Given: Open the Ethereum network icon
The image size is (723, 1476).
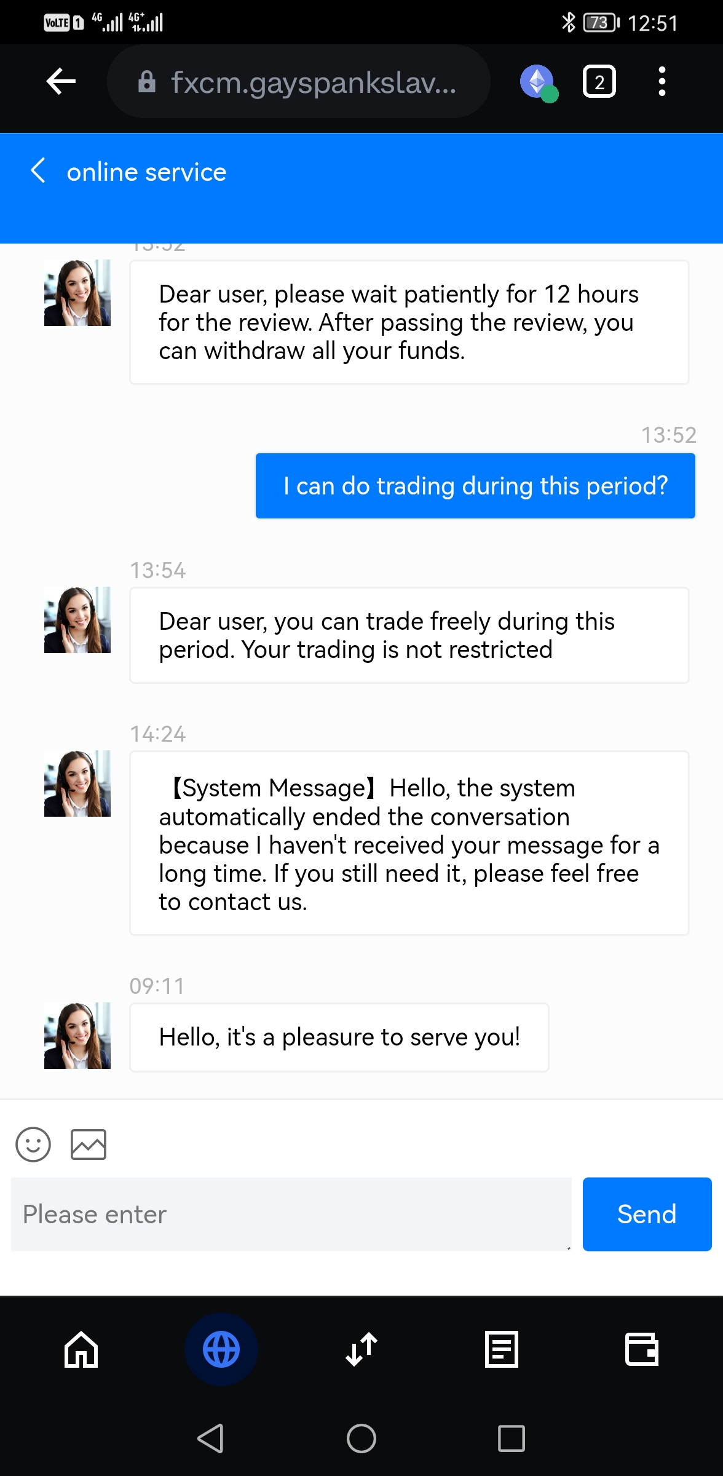Looking at the screenshot, I should [x=538, y=82].
